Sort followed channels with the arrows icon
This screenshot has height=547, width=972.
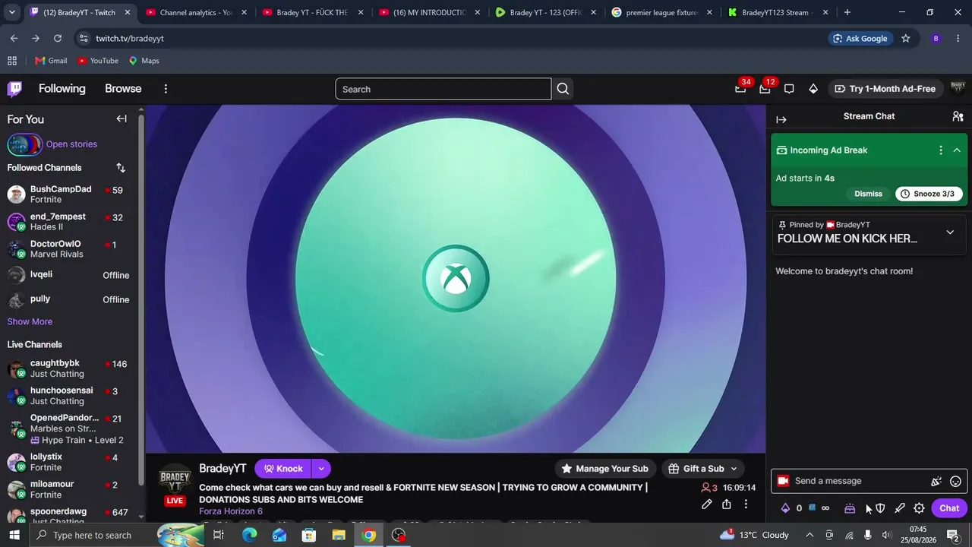121,167
